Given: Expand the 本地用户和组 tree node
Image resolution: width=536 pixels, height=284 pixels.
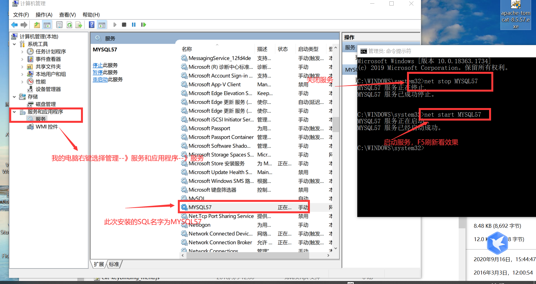Looking at the screenshot, I should [22, 74].
